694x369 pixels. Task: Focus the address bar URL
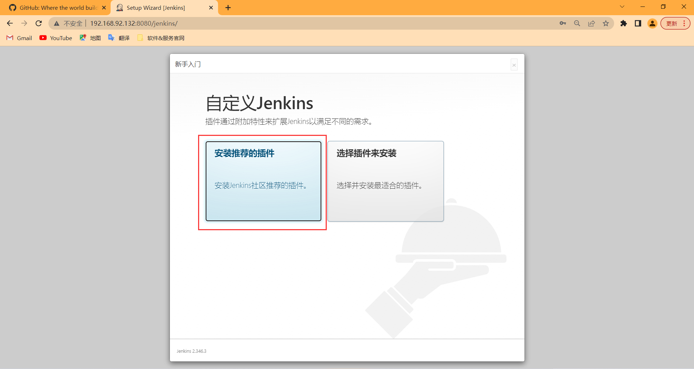point(134,23)
